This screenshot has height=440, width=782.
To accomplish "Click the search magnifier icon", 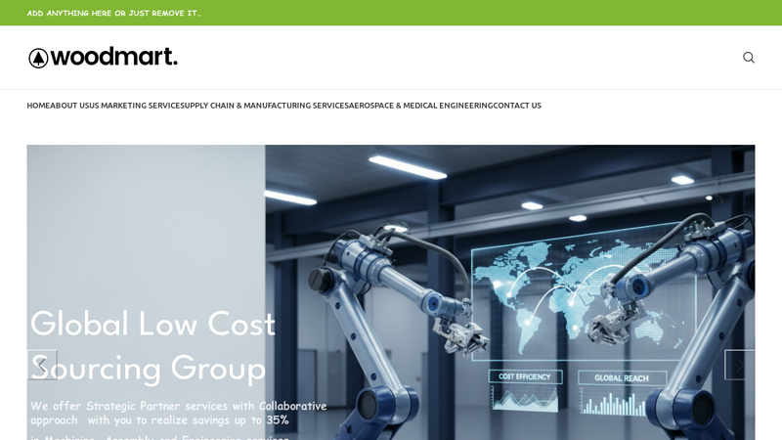I will coord(748,58).
